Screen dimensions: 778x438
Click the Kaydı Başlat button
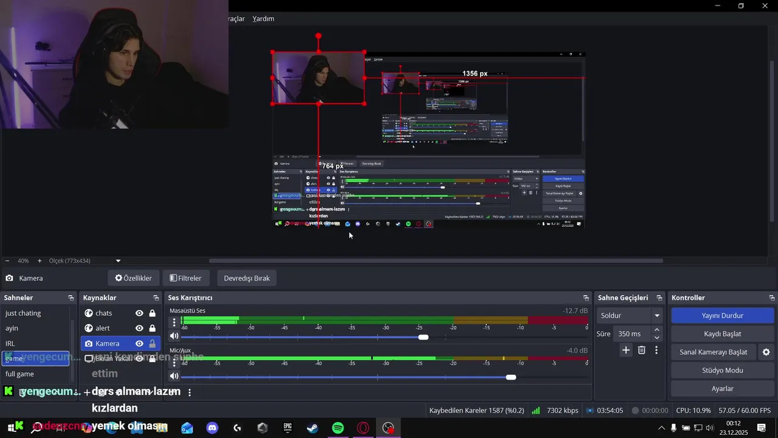(723, 334)
